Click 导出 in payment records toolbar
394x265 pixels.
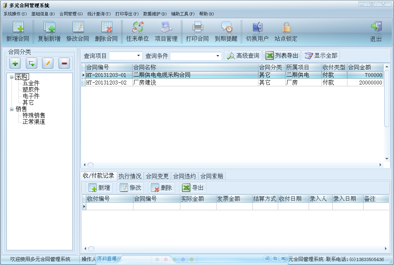point(193,188)
